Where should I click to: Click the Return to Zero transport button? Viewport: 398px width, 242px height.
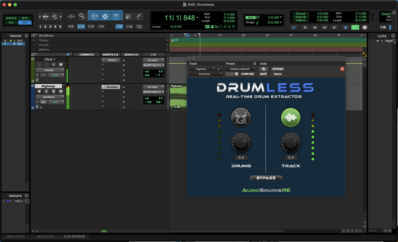(x=305, y=27)
